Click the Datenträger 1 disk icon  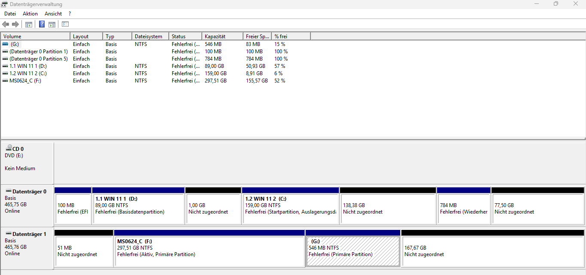tap(9, 234)
